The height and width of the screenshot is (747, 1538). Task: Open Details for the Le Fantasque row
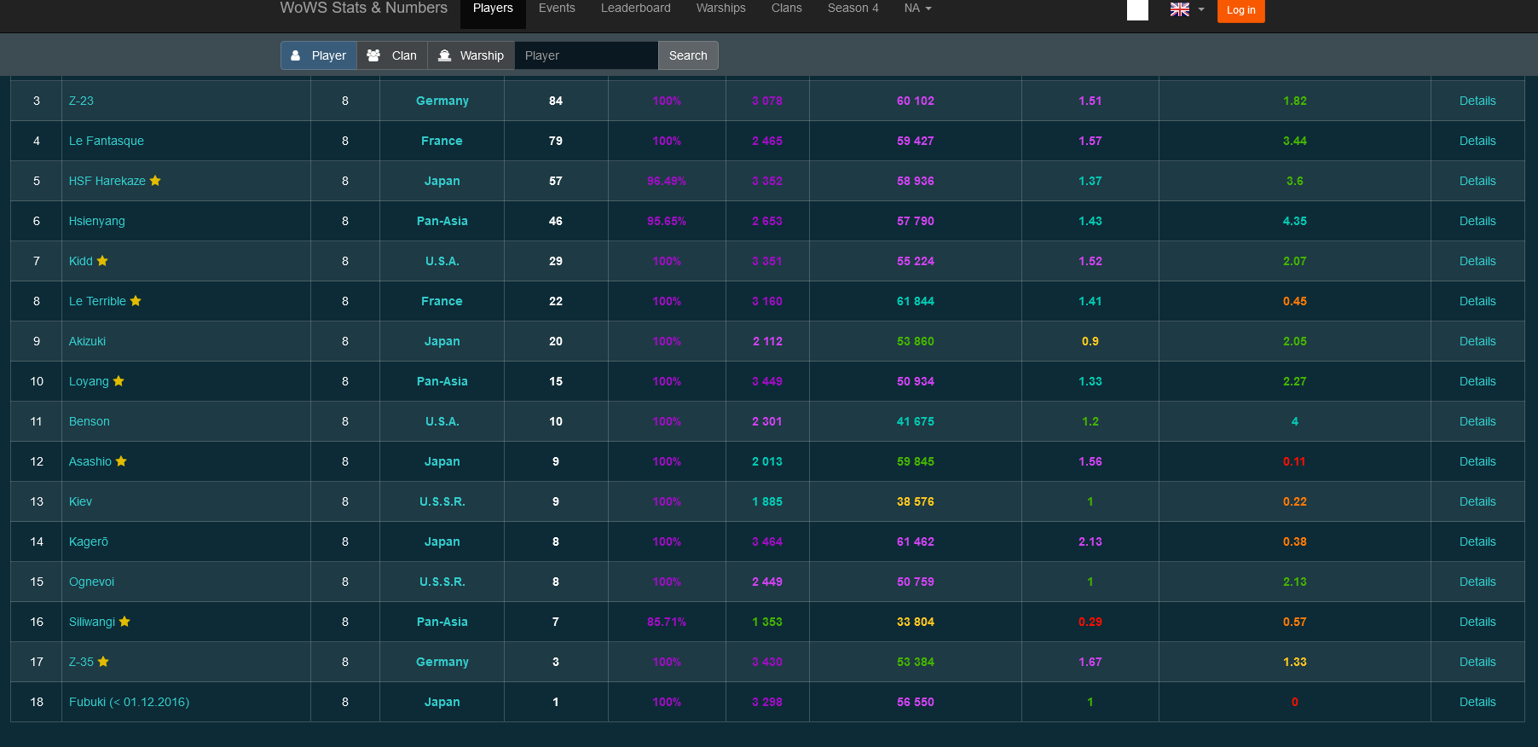point(1477,141)
